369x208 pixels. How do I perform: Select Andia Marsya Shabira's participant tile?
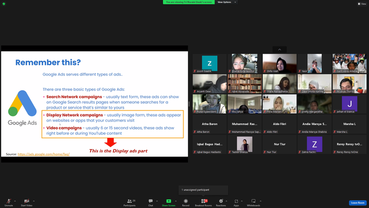coord(314,124)
